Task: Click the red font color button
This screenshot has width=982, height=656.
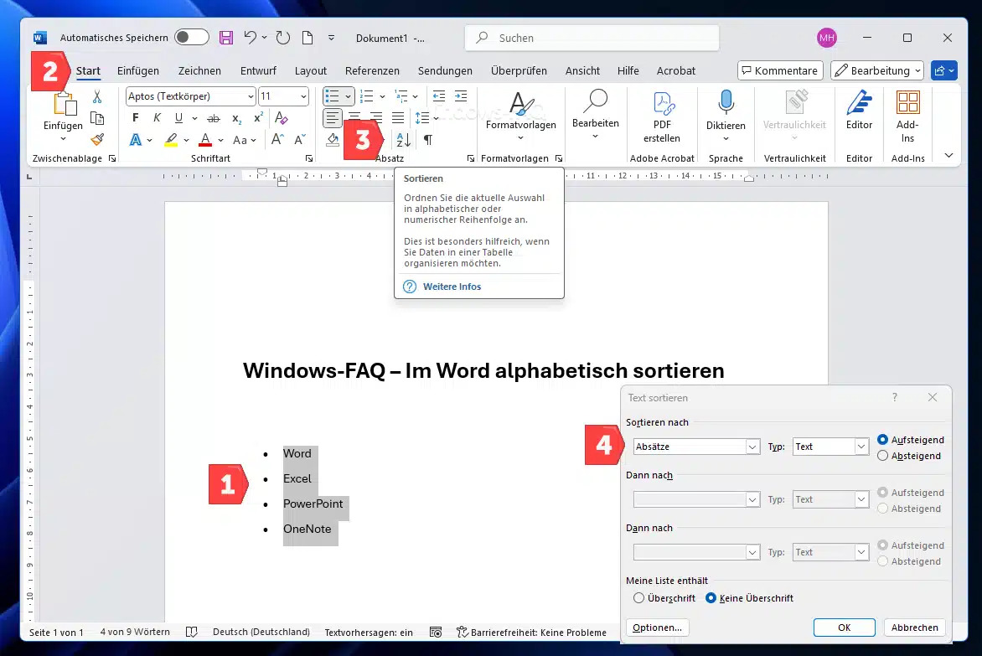Action: tap(205, 140)
